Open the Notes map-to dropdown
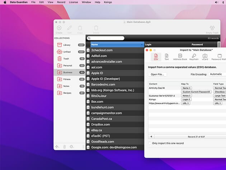Screen dimensions: 226x170 click(x=187, y=96)
